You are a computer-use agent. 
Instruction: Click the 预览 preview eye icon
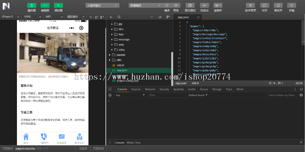[x=176, y=5]
